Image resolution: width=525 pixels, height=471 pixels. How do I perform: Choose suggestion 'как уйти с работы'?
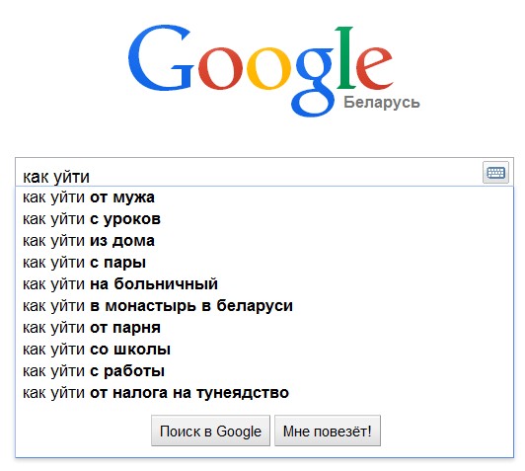coord(264,371)
